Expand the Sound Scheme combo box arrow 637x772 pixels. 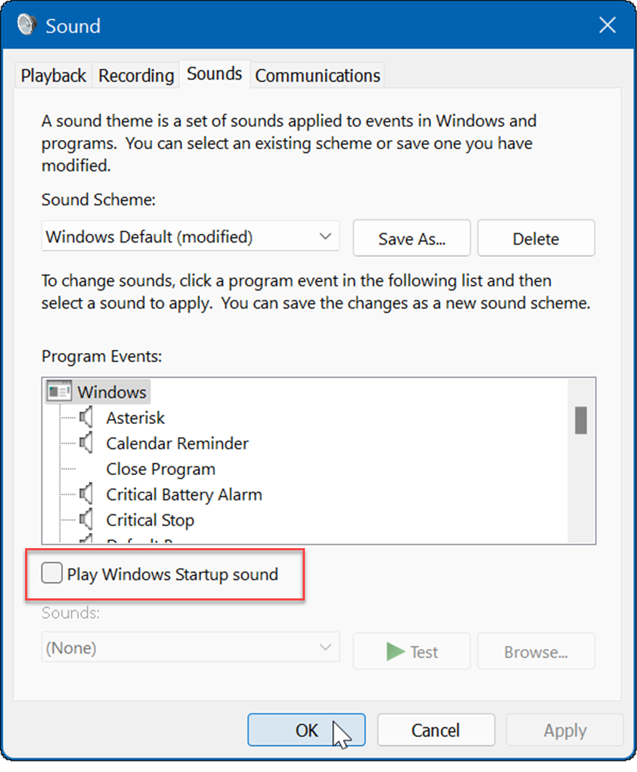(x=327, y=236)
